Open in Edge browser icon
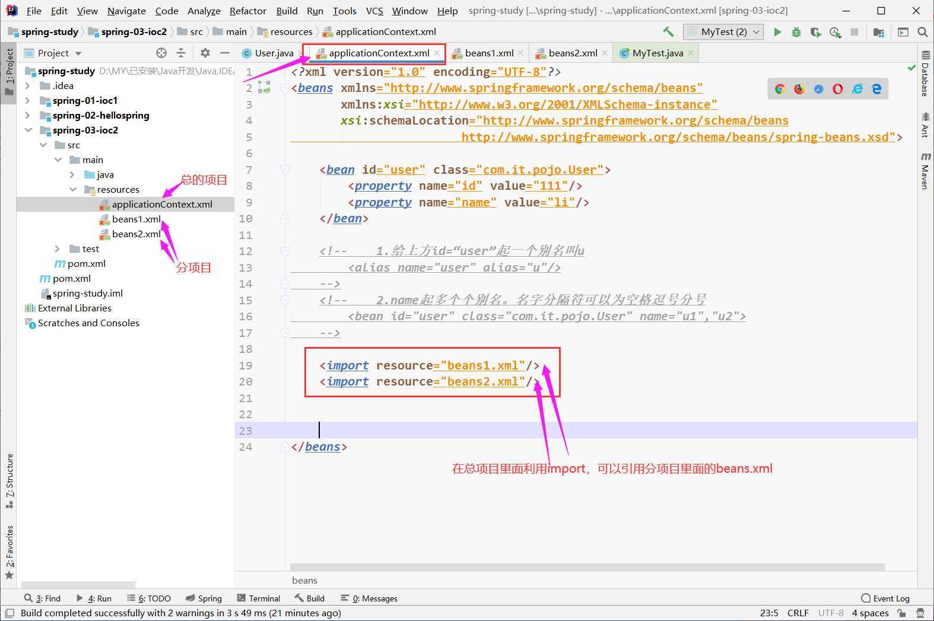The image size is (934, 621). (876, 89)
